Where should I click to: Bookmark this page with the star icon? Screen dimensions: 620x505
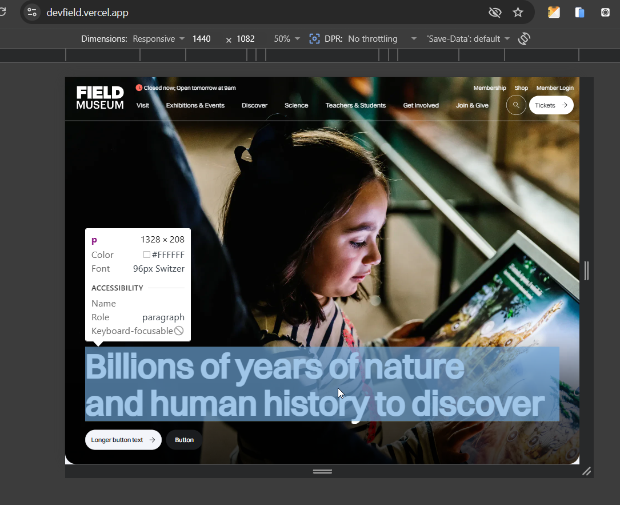pos(518,12)
